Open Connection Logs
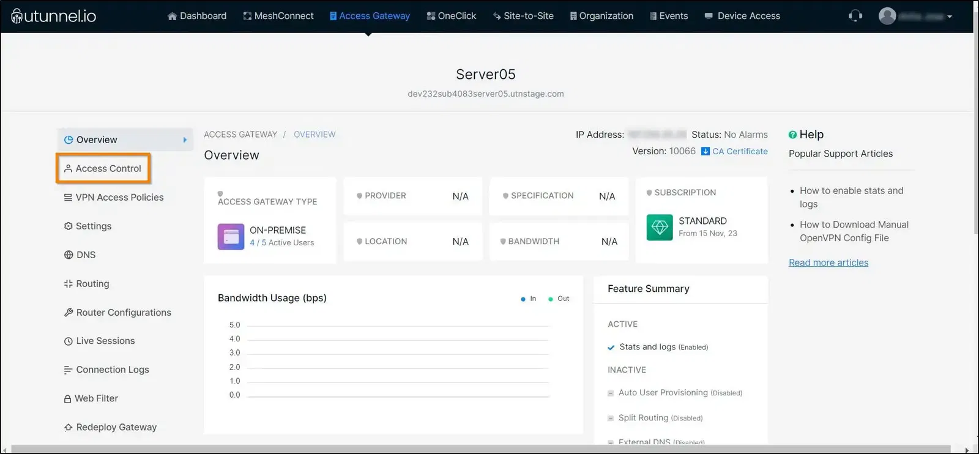This screenshot has height=454, width=979. (x=106, y=370)
